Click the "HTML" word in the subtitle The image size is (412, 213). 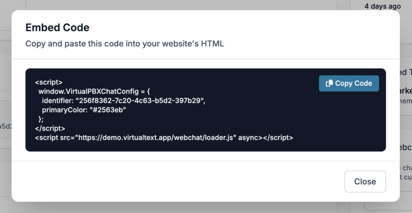pos(212,44)
